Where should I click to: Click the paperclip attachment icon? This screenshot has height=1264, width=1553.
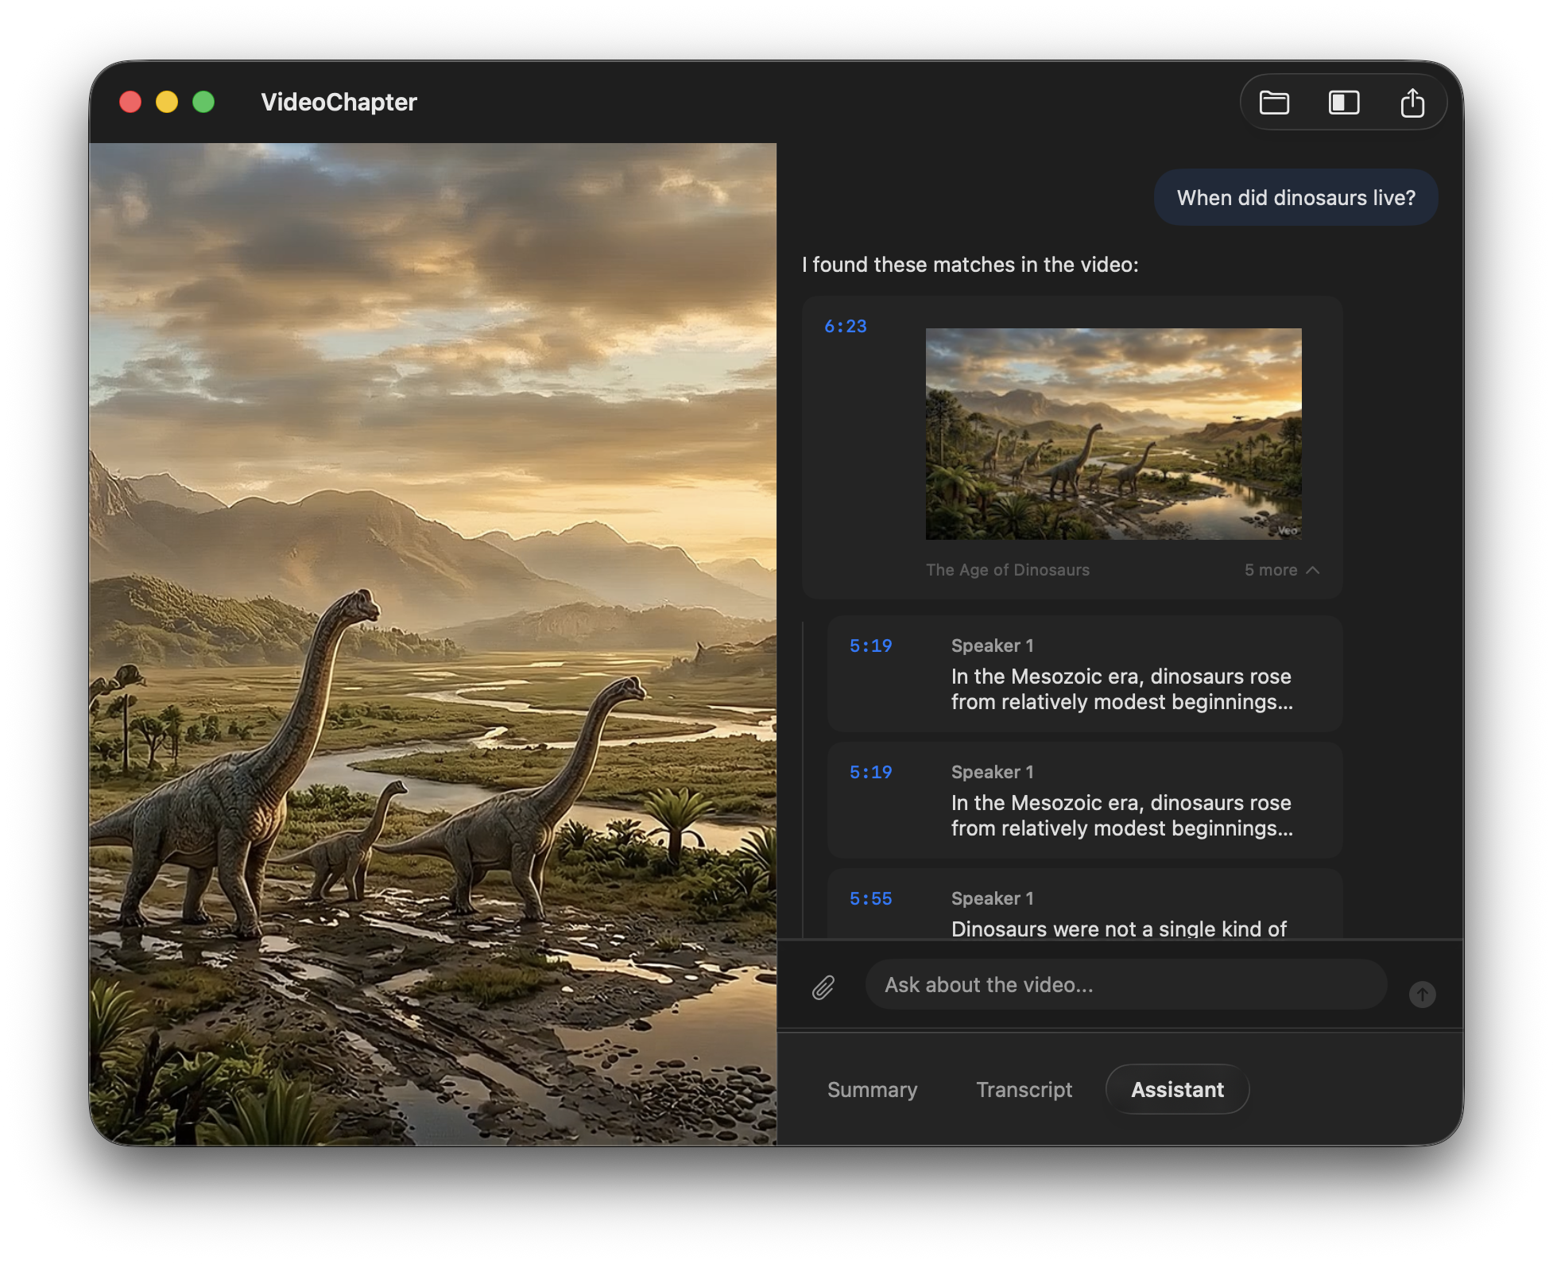(x=823, y=987)
